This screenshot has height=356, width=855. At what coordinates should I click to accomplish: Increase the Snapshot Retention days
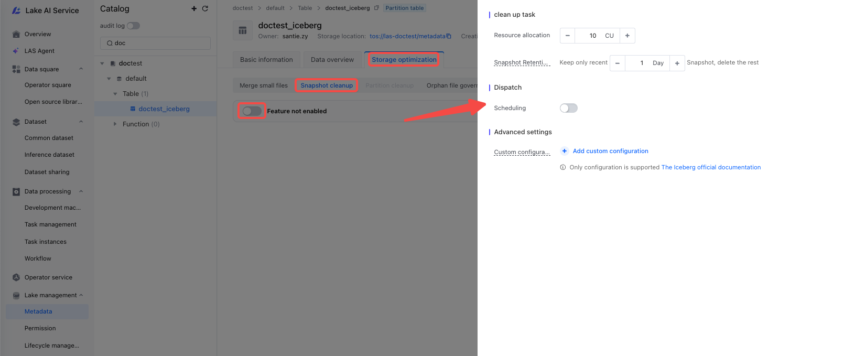677,63
